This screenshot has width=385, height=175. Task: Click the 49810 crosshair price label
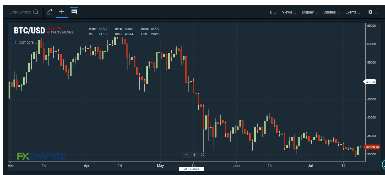point(370,82)
